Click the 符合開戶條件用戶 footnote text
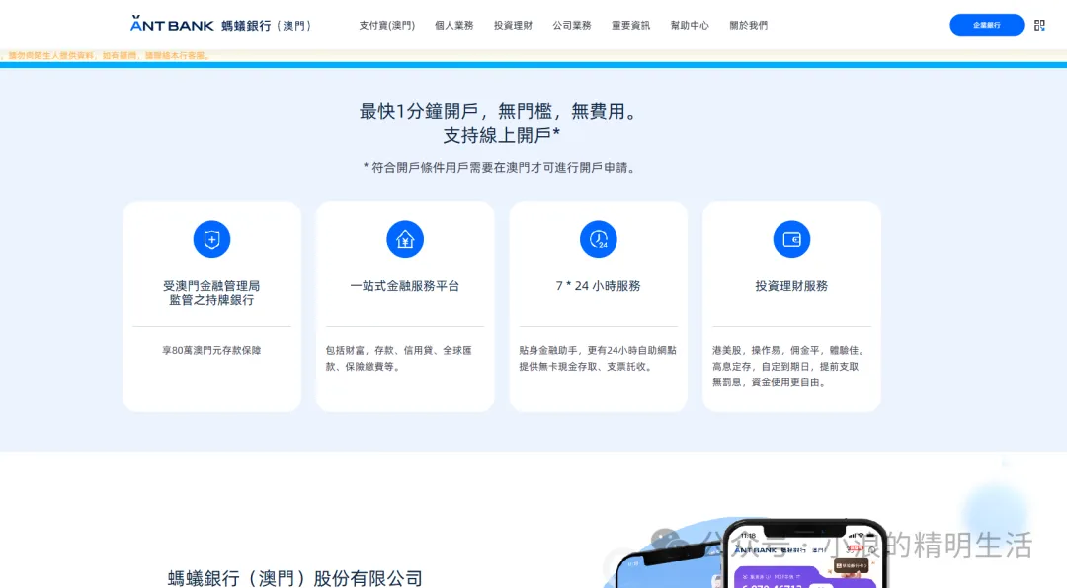Image resolution: width=1067 pixels, height=588 pixels. pos(501,167)
